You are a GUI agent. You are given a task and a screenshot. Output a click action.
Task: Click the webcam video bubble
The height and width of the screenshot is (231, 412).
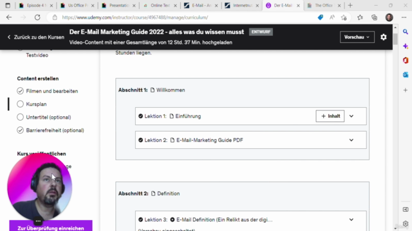coord(39,187)
